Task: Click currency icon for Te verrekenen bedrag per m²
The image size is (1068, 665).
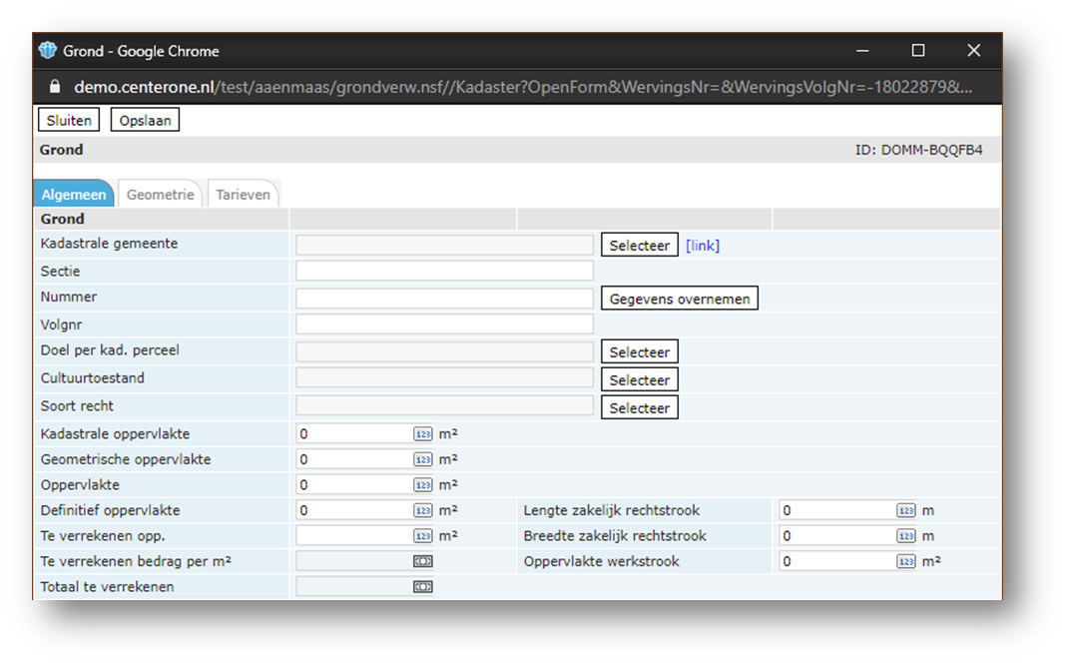Action: pyautogui.click(x=423, y=562)
